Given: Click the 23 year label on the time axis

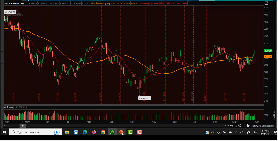Looking at the screenshot, I should point(195,122).
